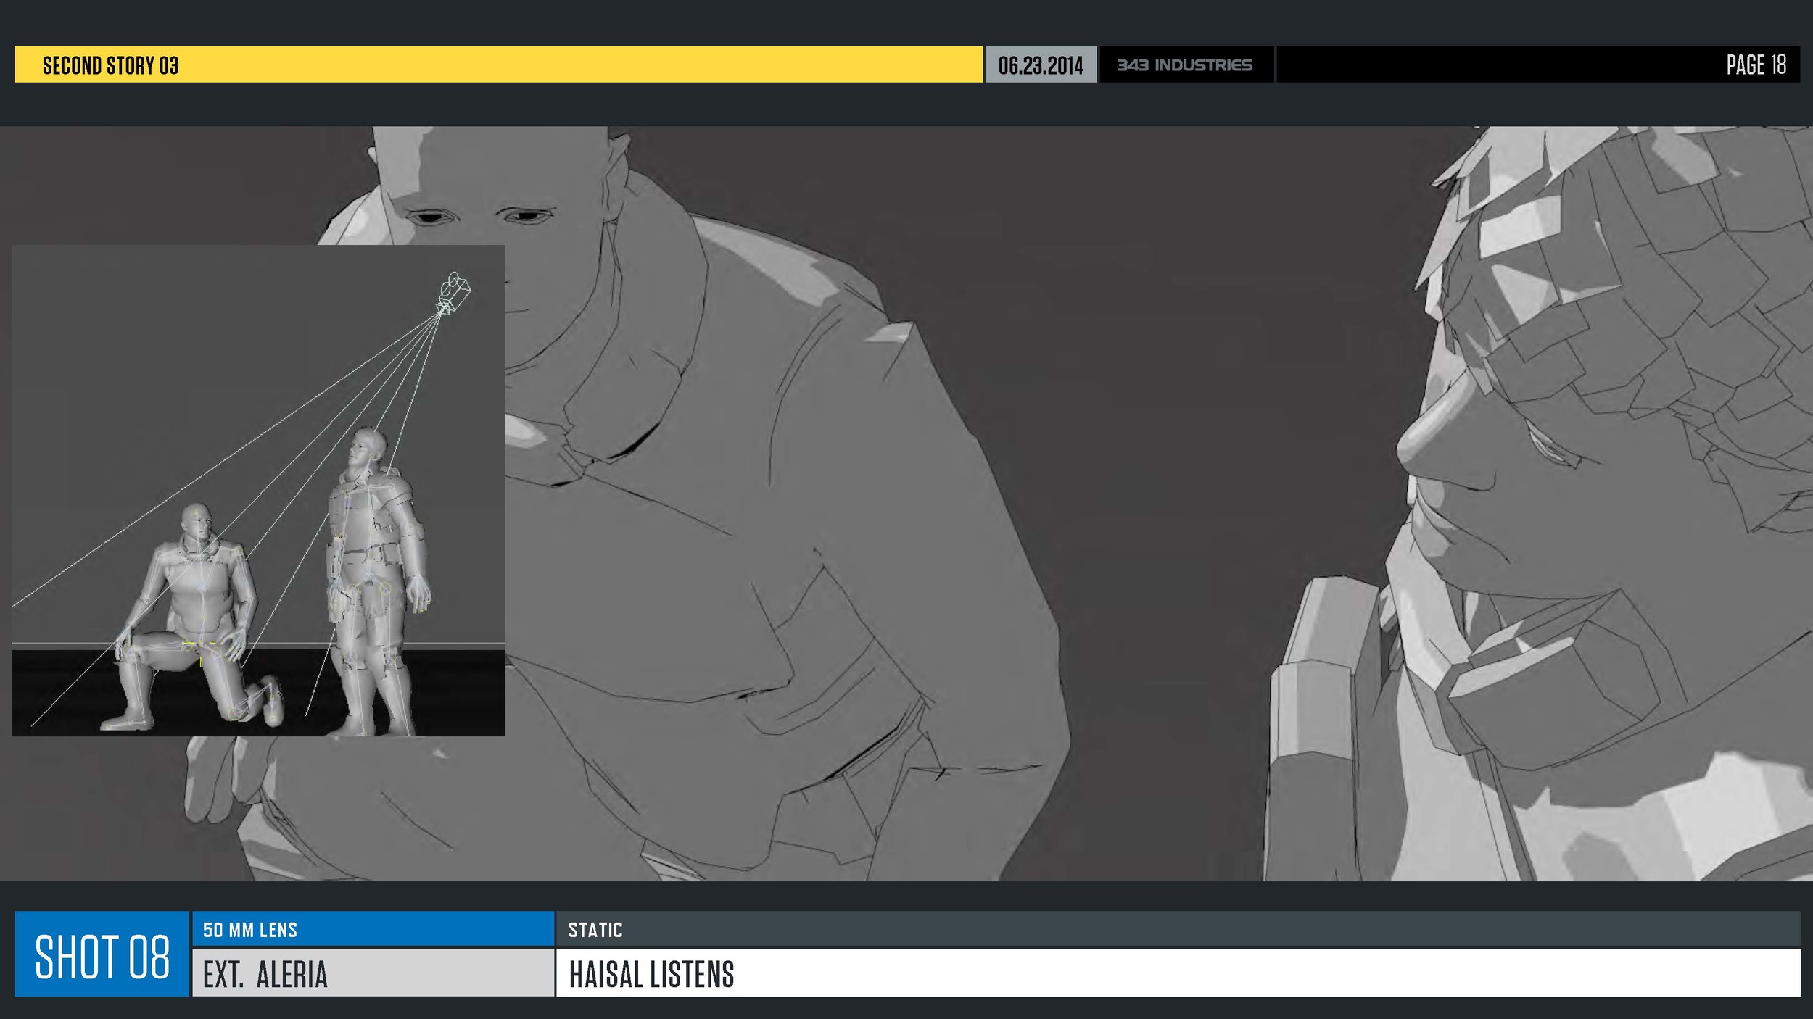
Task: Click the 'EXT. ALERIA' location text
Action: point(265,974)
